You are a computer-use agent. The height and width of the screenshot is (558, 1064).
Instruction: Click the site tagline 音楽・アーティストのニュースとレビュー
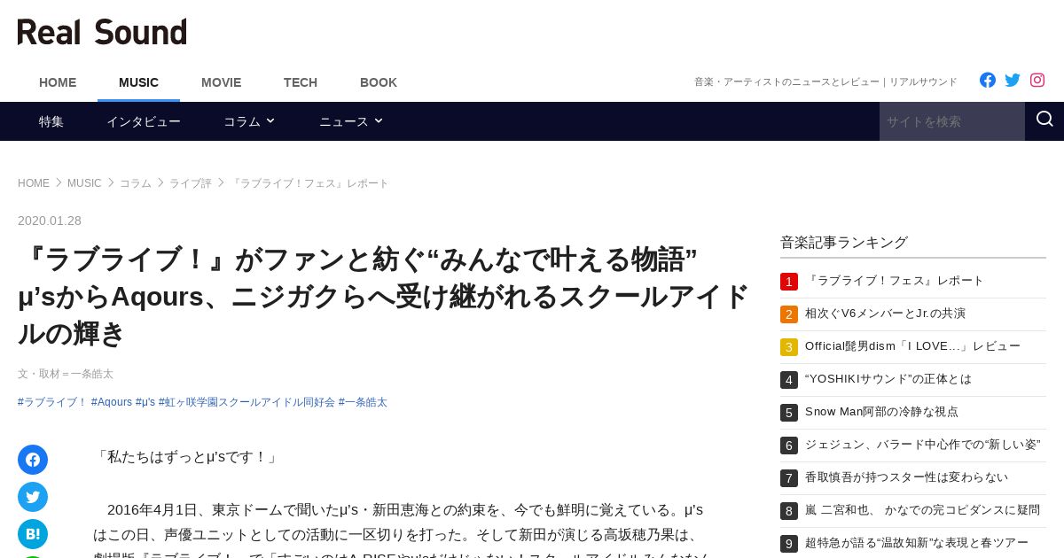(825, 81)
